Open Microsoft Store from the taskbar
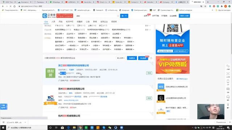The height and width of the screenshot is (130, 232). point(62,127)
